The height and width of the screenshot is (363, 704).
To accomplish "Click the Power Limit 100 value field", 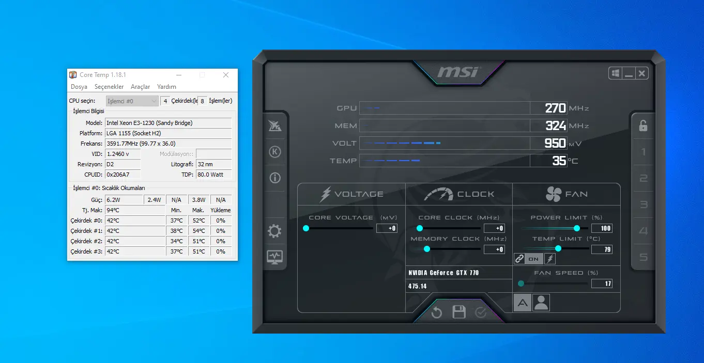I will point(602,228).
